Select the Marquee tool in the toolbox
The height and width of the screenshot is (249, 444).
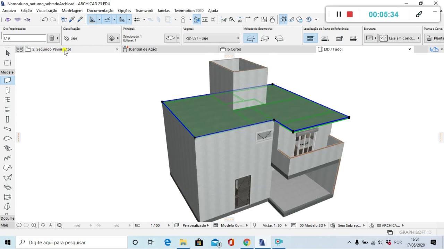[8, 63]
